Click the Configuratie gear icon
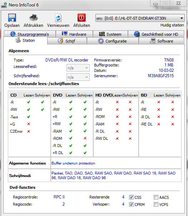188x216 pixels. coord(101,41)
